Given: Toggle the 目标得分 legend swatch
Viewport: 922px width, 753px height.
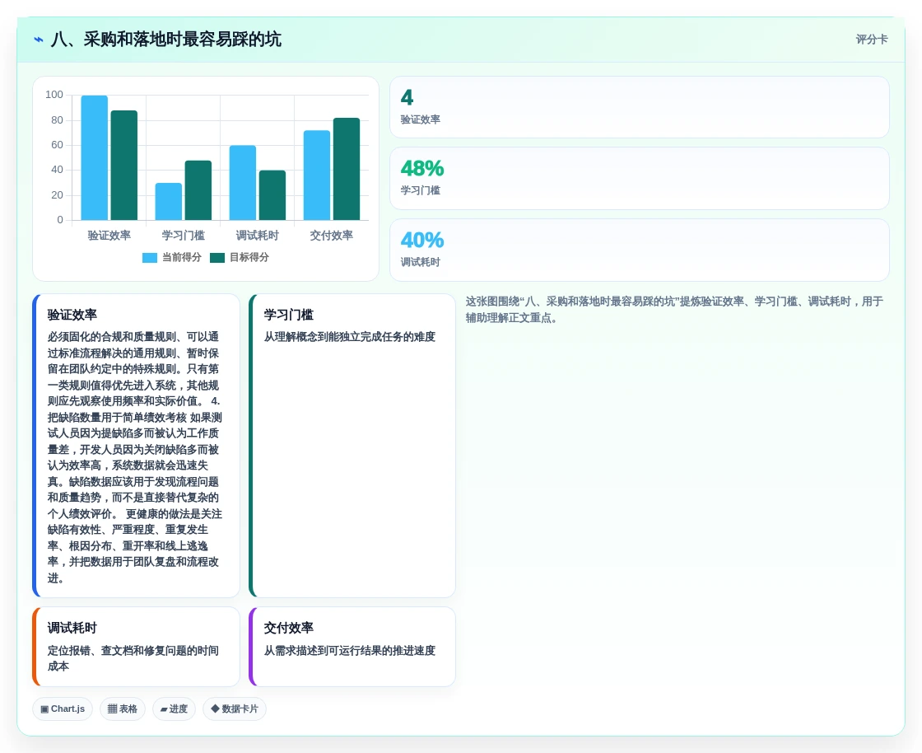Looking at the screenshot, I should (x=217, y=258).
